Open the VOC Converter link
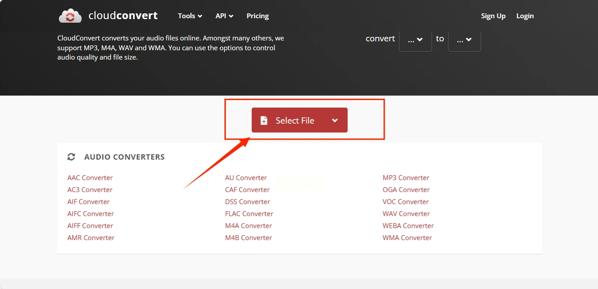The height and width of the screenshot is (289, 598). 406,202
